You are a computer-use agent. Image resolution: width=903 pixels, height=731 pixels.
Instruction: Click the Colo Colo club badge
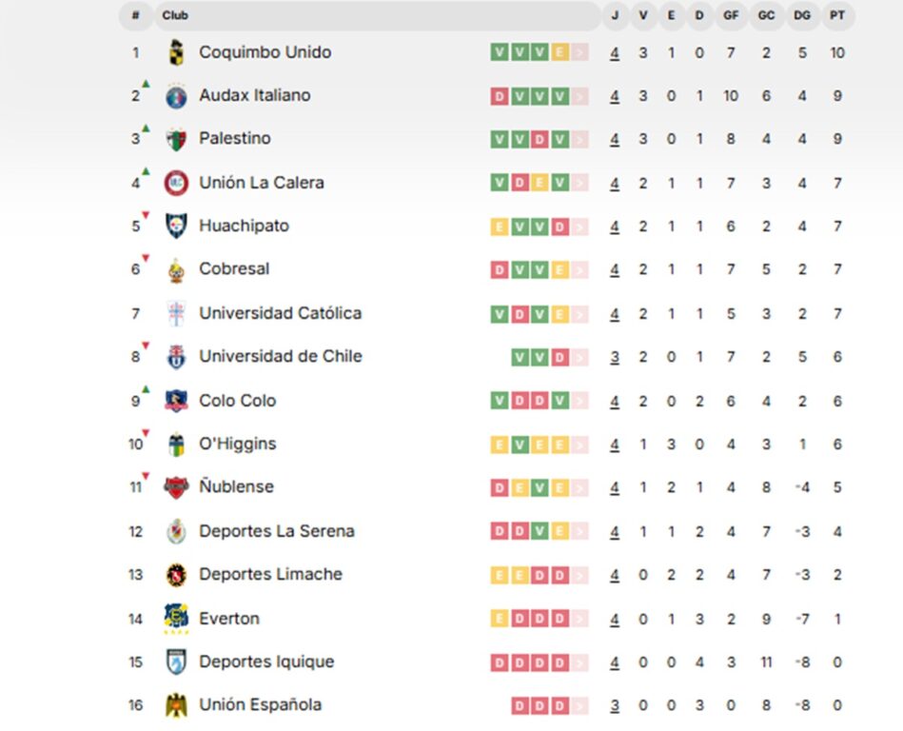pos(176,400)
